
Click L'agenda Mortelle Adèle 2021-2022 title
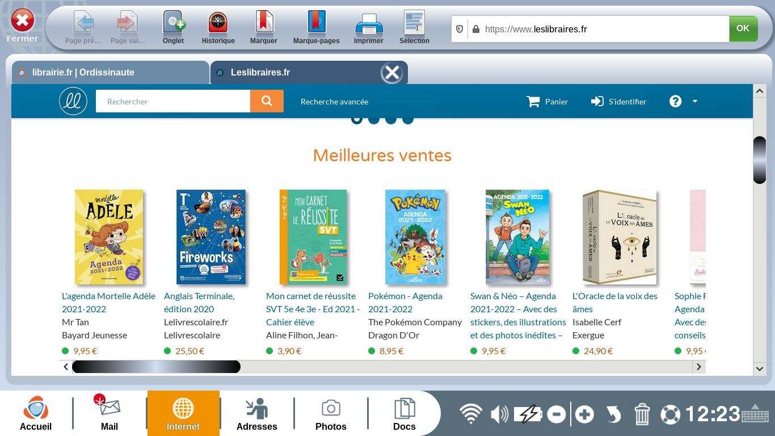[108, 303]
